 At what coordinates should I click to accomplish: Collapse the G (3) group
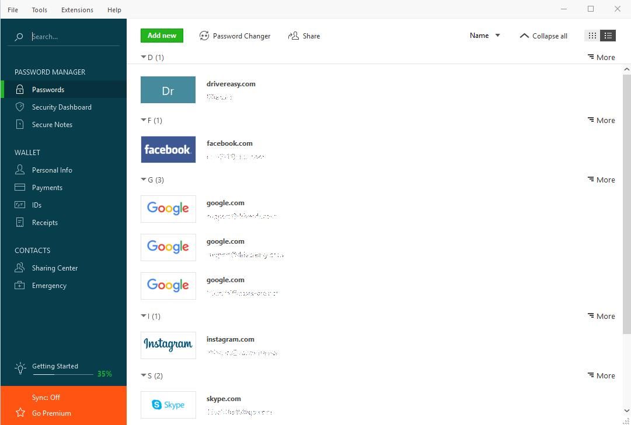[144, 180]
